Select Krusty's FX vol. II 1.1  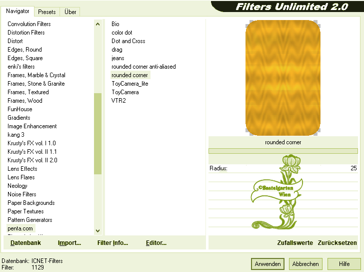pyautogui.click(x=32, y=152)
